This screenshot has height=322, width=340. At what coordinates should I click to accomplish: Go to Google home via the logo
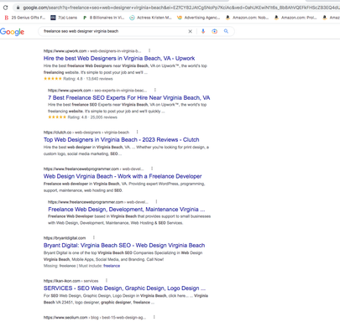[x=12, y=32]
